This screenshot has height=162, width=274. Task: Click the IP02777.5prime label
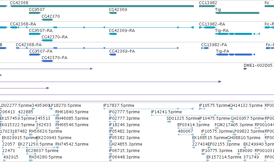(124, 112)
